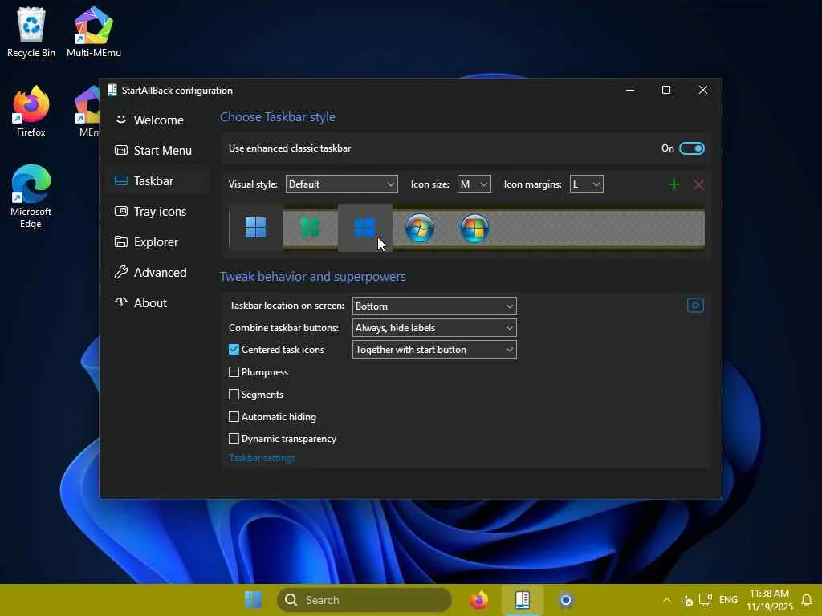The width and height of the screenshot is (822, 616).
Task: Click the StartAllBack title bar app icon
Action: coord(112,90)
